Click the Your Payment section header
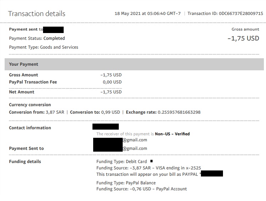 [x=23, y=64]
